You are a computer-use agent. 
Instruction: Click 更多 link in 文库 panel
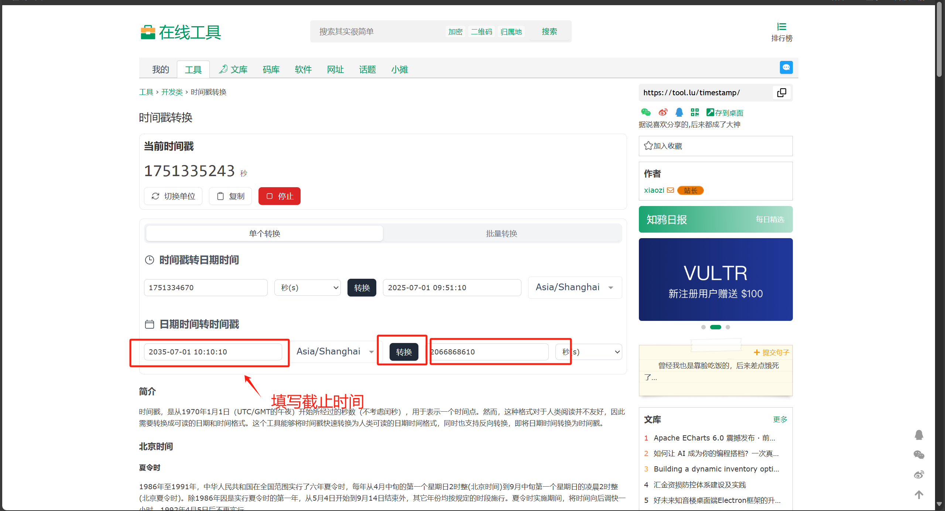pyautogui.click(x=780, y=419)
